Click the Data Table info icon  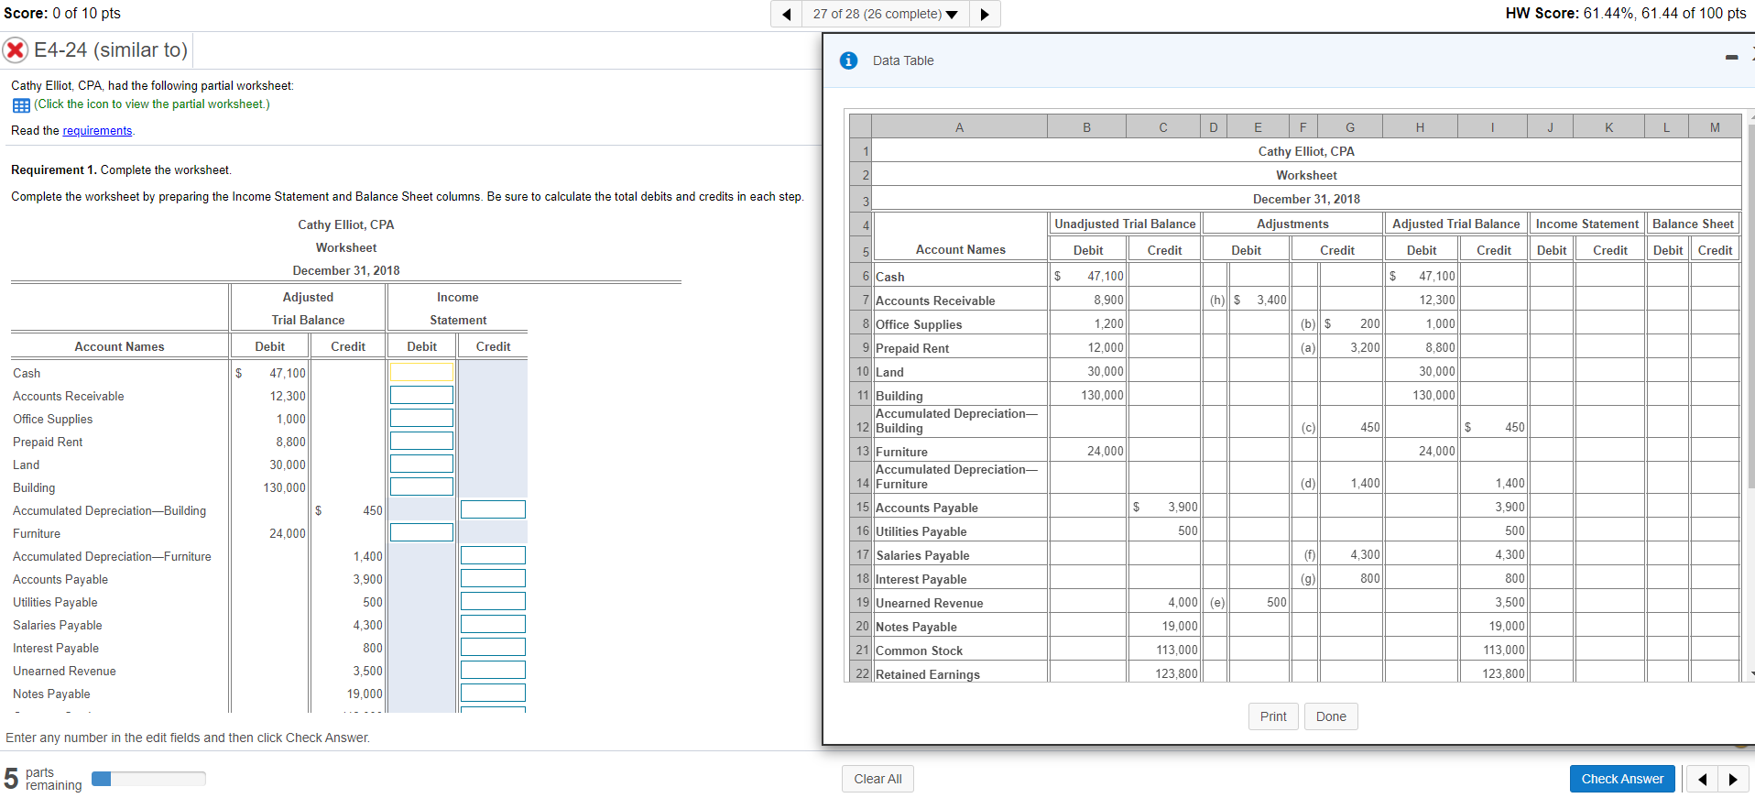click(x=849, y=60)
